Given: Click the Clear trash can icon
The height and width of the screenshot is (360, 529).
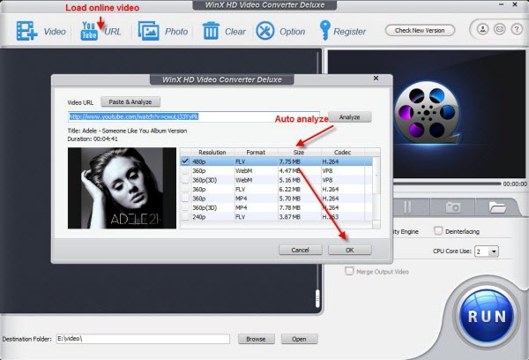Looking at the screenshot, I should [211, 31].
